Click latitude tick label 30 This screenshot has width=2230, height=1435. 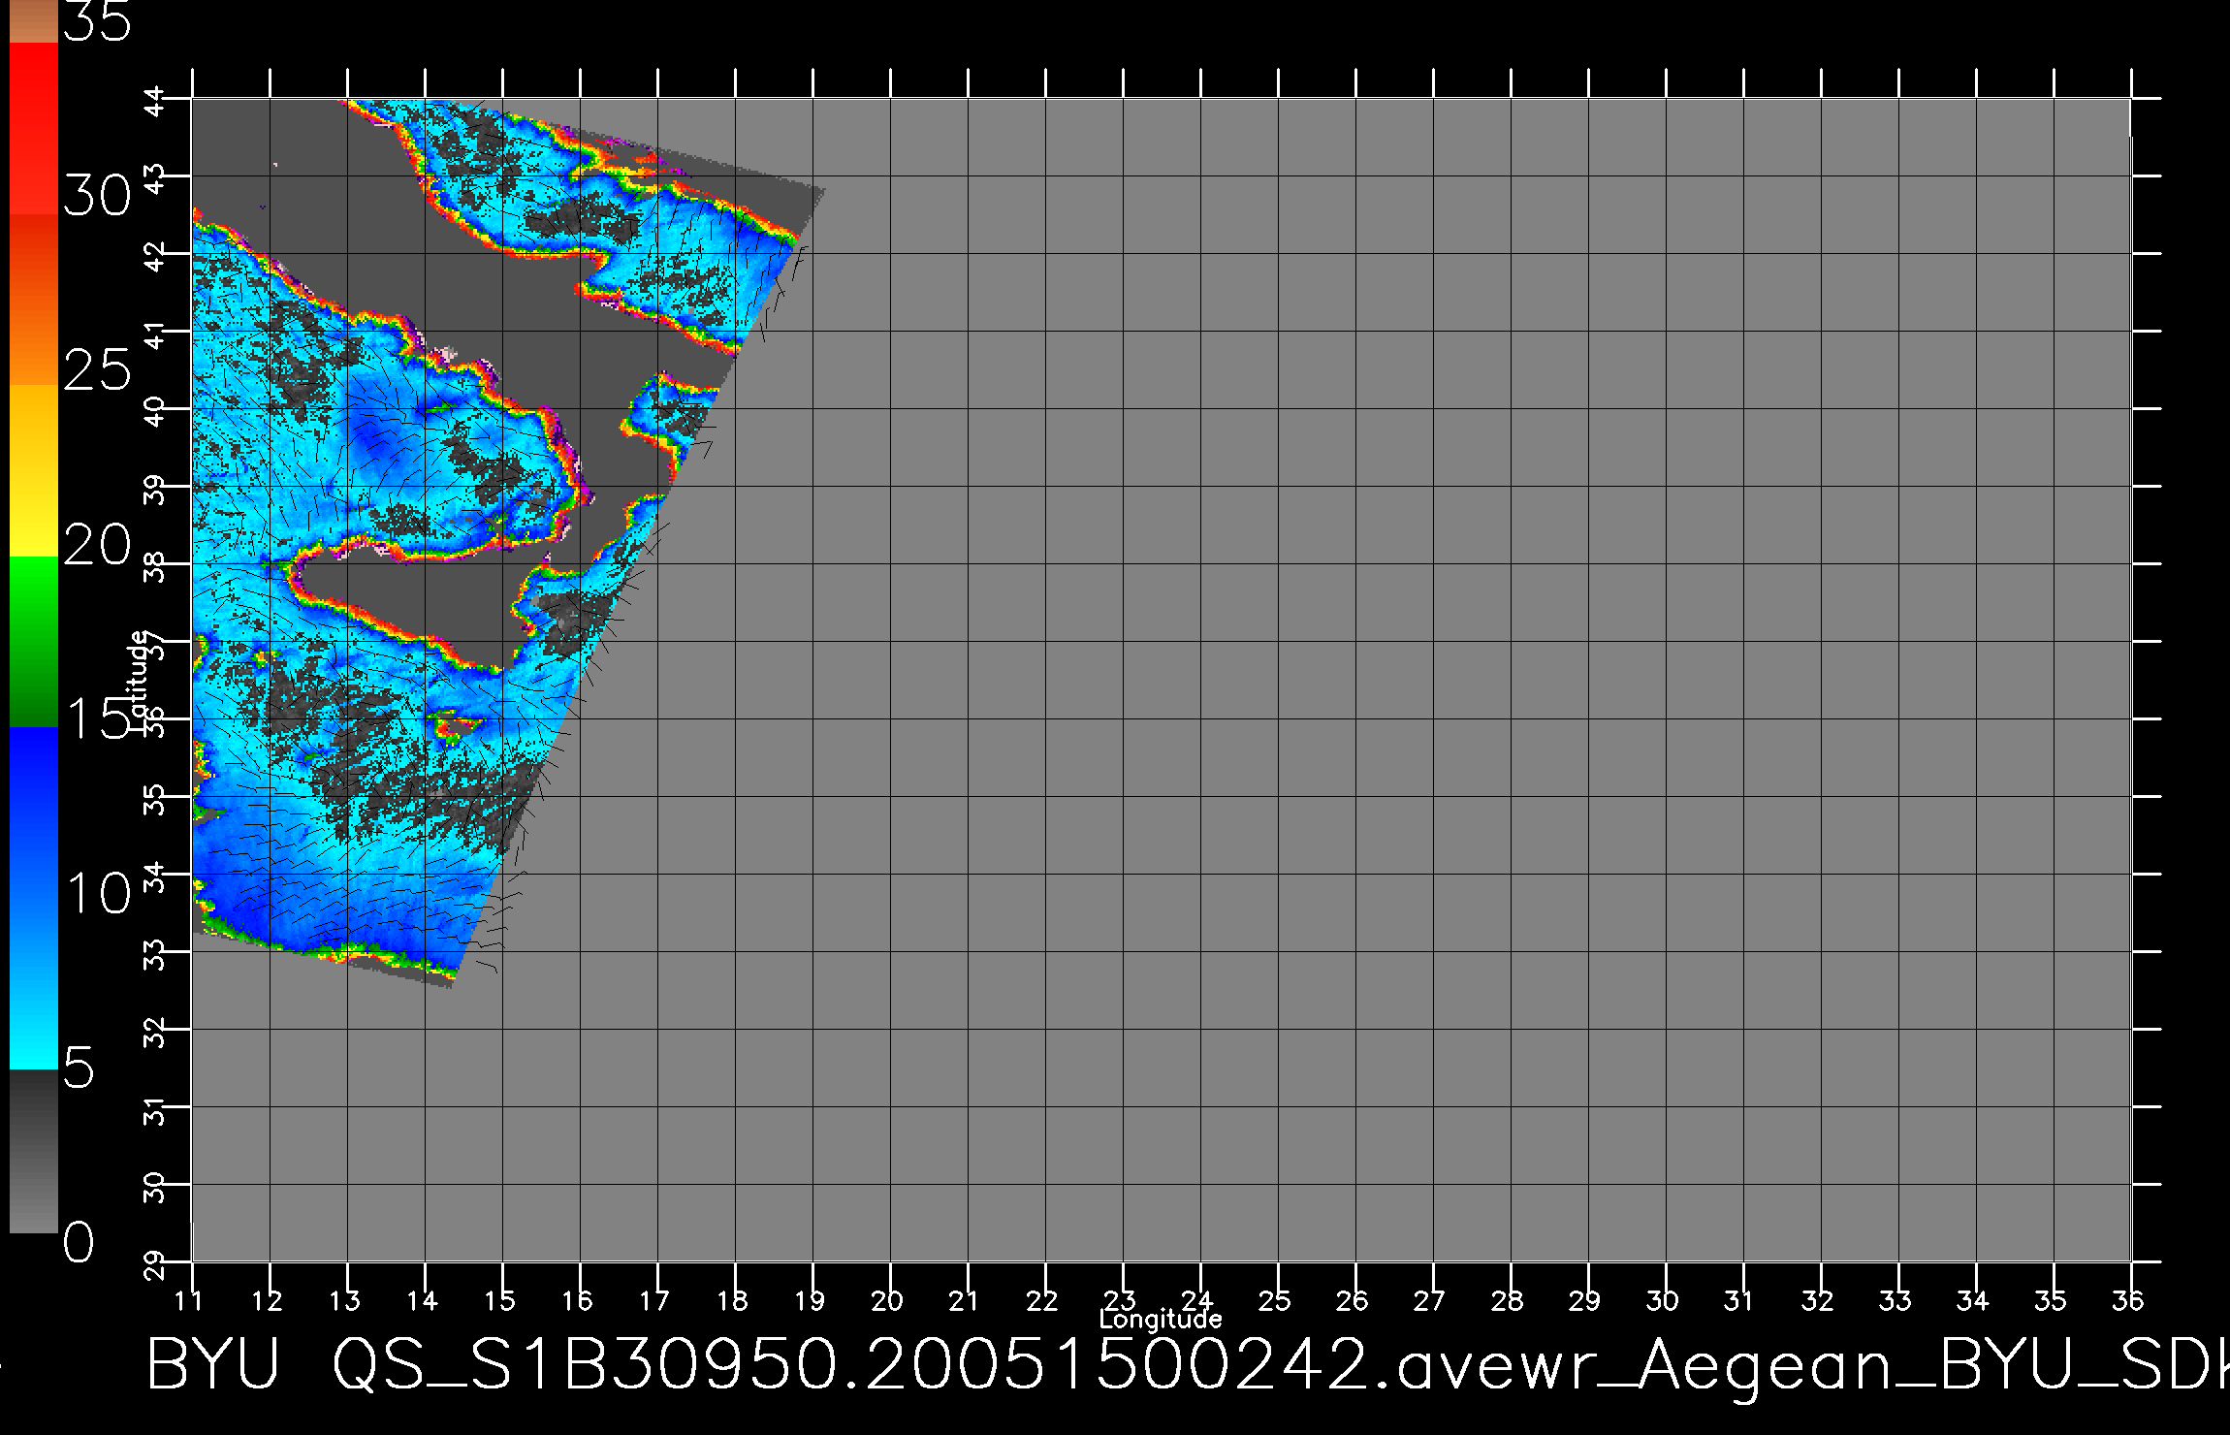coord(155,1185)
